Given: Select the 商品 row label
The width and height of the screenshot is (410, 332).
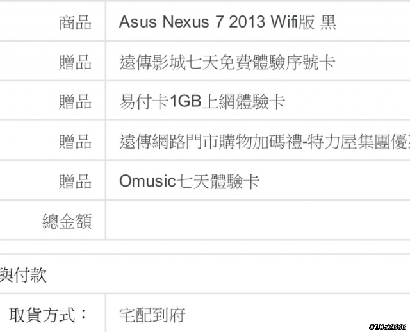Looking at the screenshot, I should click(x=75, y=22).
